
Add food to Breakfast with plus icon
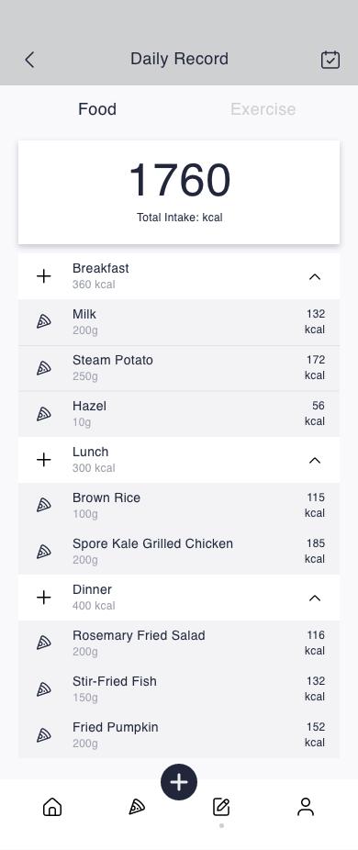point(44,276)
